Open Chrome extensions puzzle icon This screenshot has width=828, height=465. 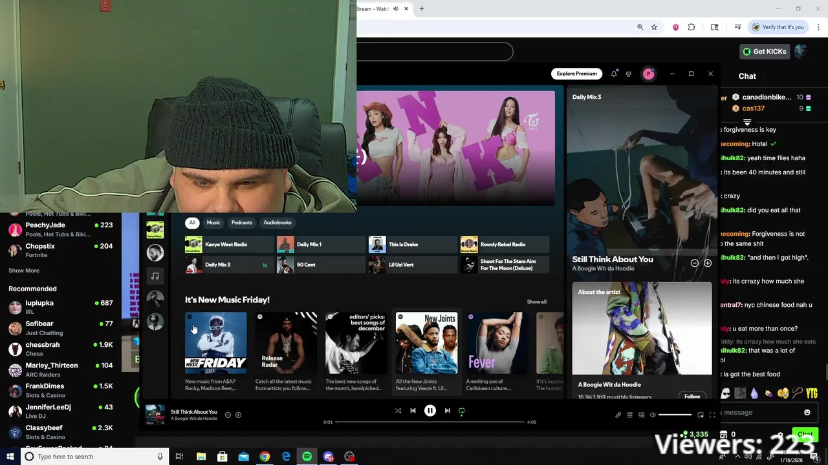(692, 27)
